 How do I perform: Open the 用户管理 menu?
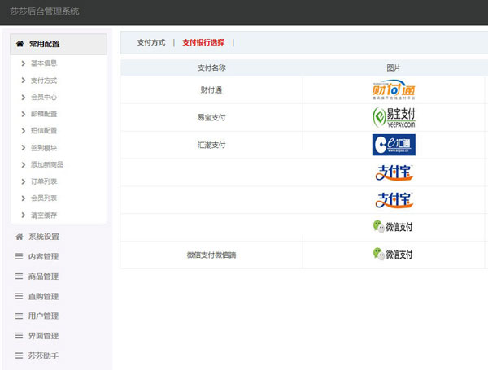point(43,316)
